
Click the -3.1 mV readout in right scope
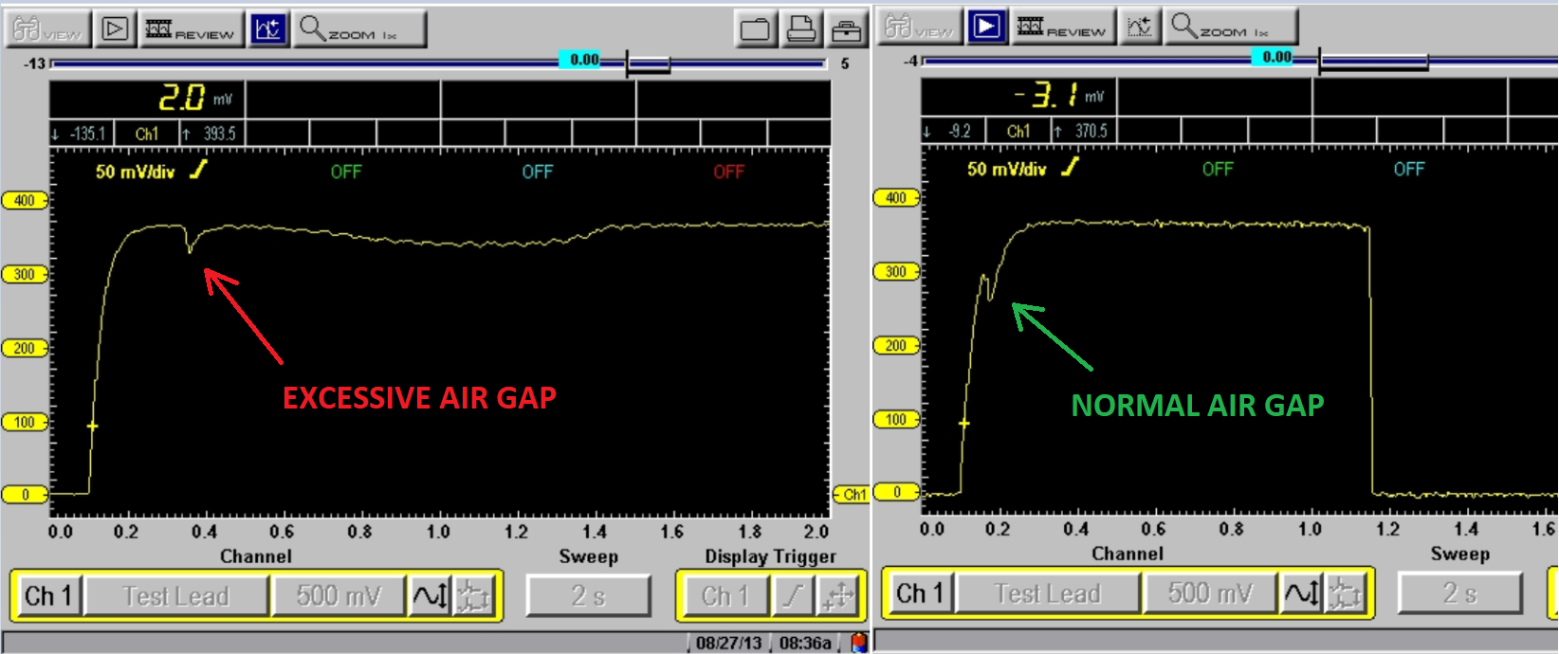(1058, 95)
